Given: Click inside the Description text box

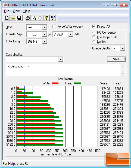Looking at the screenshot, I should (x=63, y=70).
